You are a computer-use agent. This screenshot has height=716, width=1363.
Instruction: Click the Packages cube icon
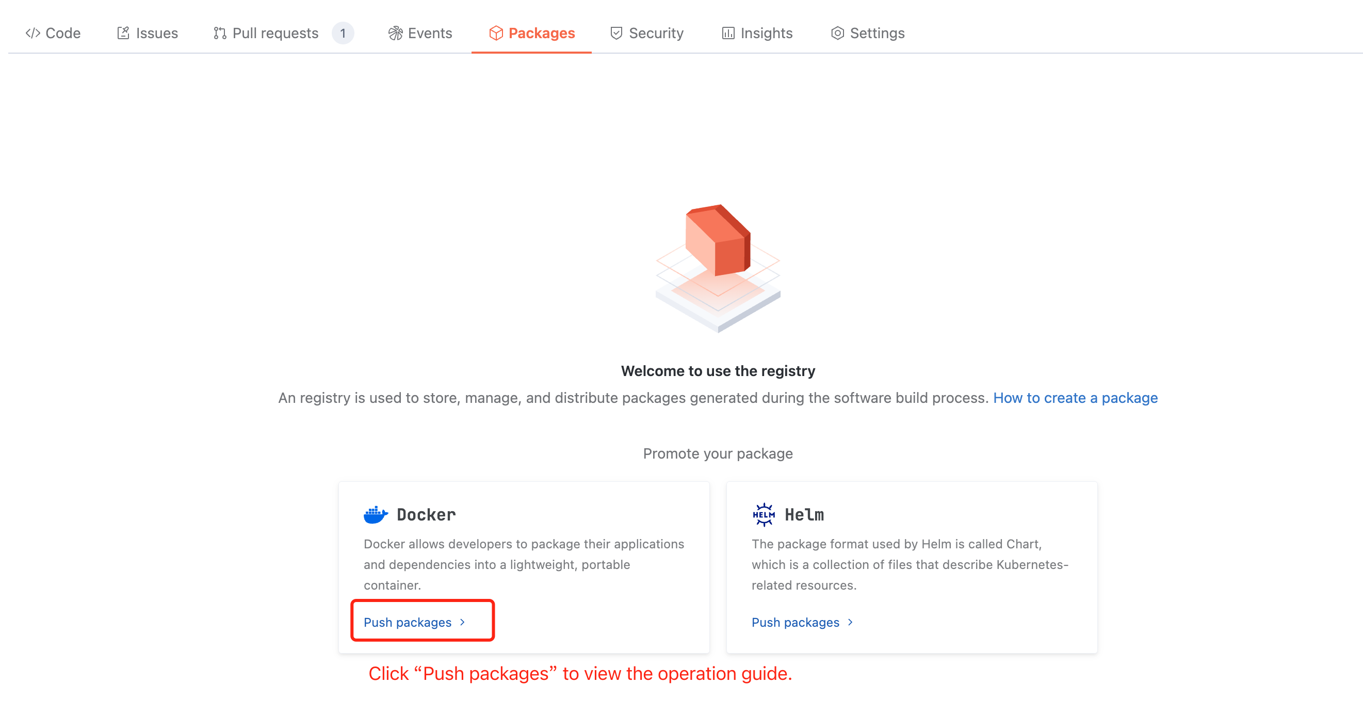click(x=496, y=34)
